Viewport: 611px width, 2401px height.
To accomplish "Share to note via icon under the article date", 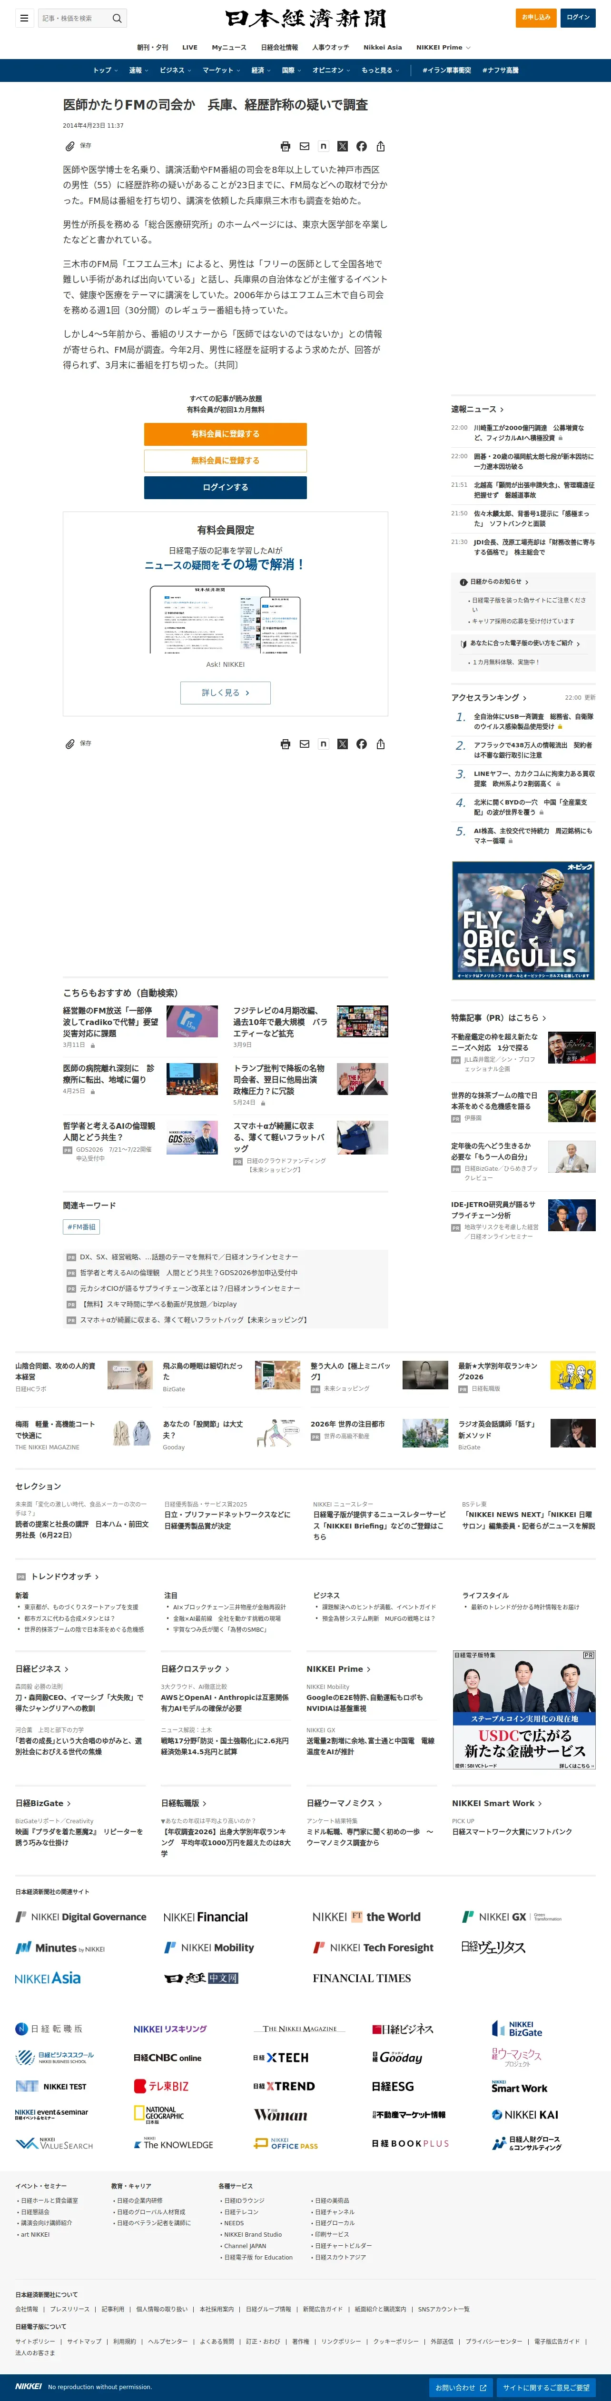I will pos(323,146).
